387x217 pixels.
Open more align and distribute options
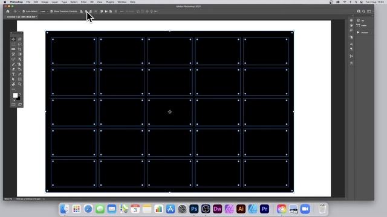tap(122, 11)
